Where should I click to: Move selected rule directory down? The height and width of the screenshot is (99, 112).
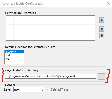click(102, 35)
